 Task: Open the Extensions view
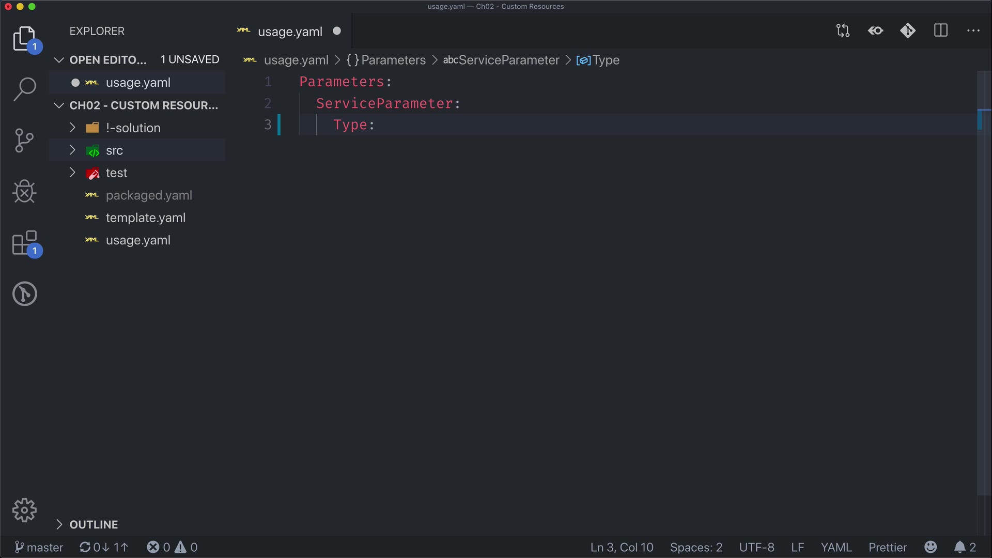tap(24, 242)
